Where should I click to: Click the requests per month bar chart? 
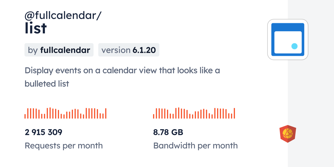[65, 113]
